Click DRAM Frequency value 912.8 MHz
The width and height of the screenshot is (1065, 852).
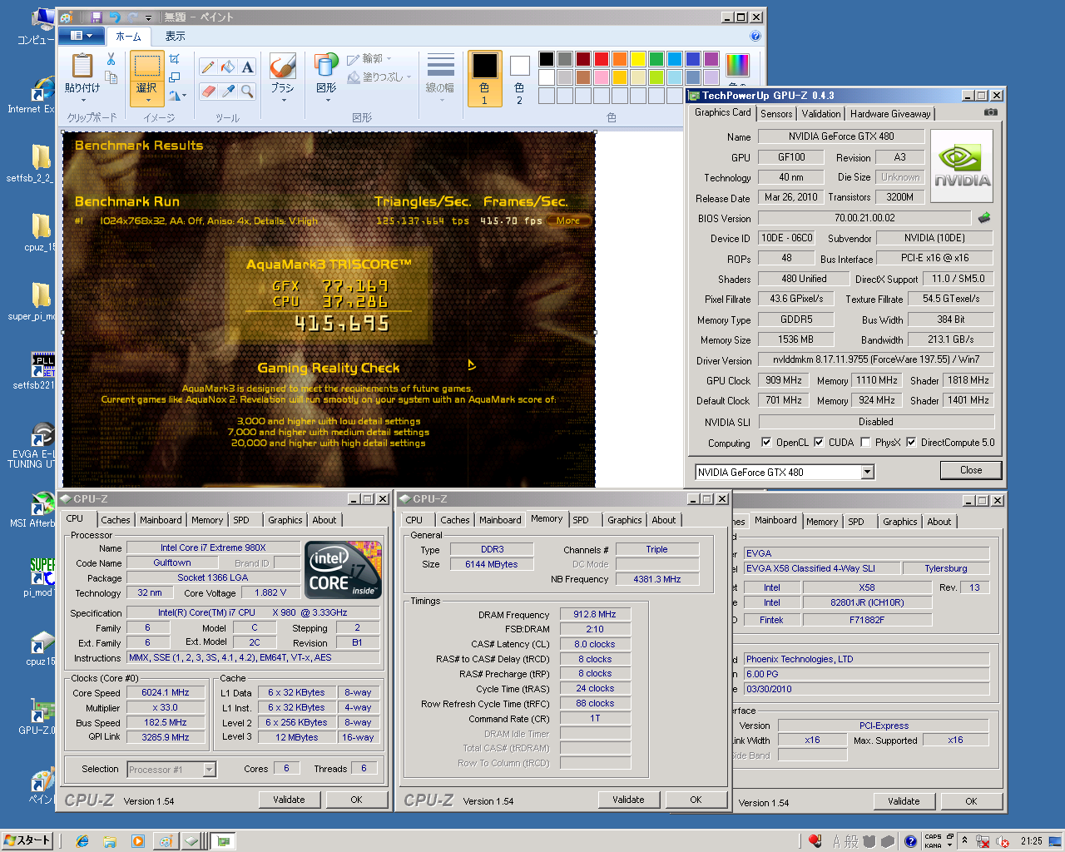pyautogui.click(x=595, y=614)
